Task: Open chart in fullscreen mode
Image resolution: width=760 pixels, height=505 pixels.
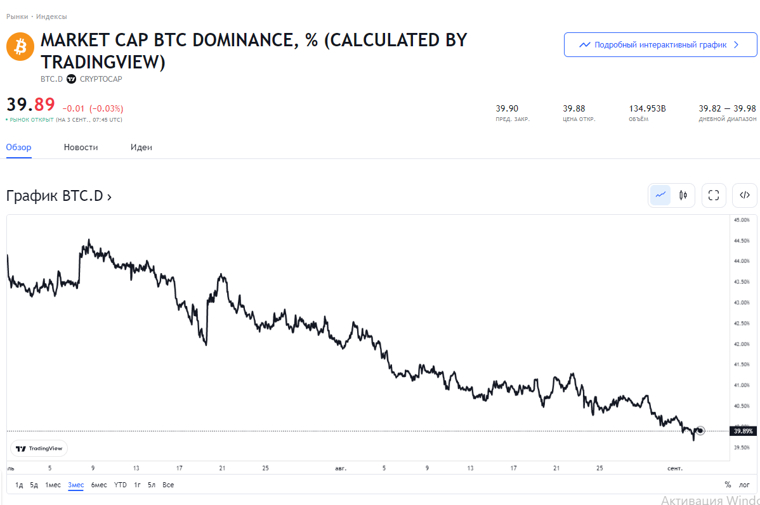Action: (714, 195)
